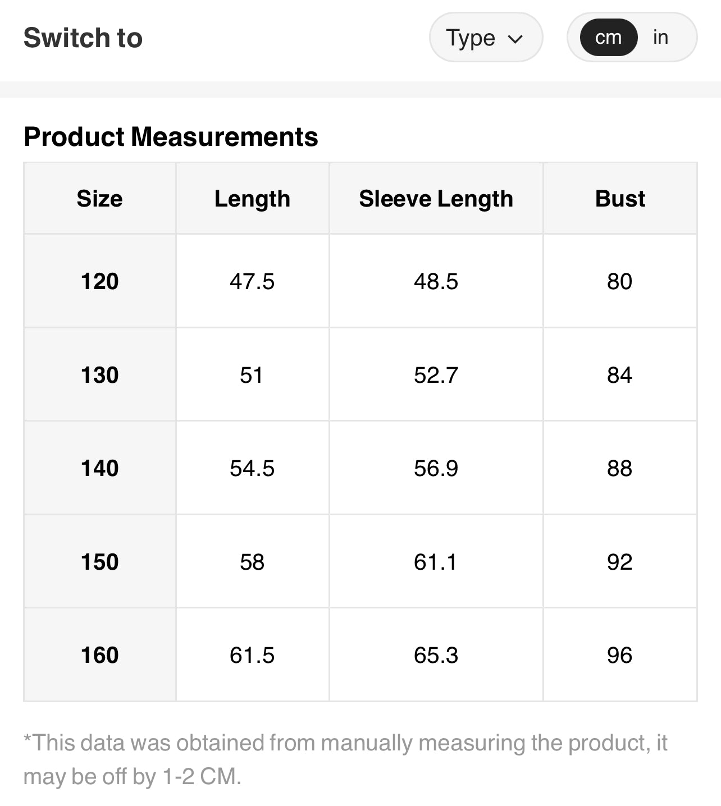Screen dimensions: 721x806
Task: Select the cm unit option
Action: pyautogui.click(x=608, y=38)
